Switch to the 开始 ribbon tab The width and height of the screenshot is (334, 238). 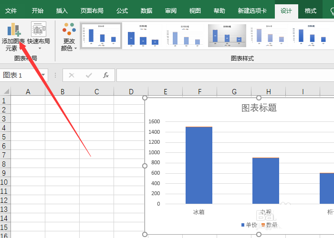38,10
